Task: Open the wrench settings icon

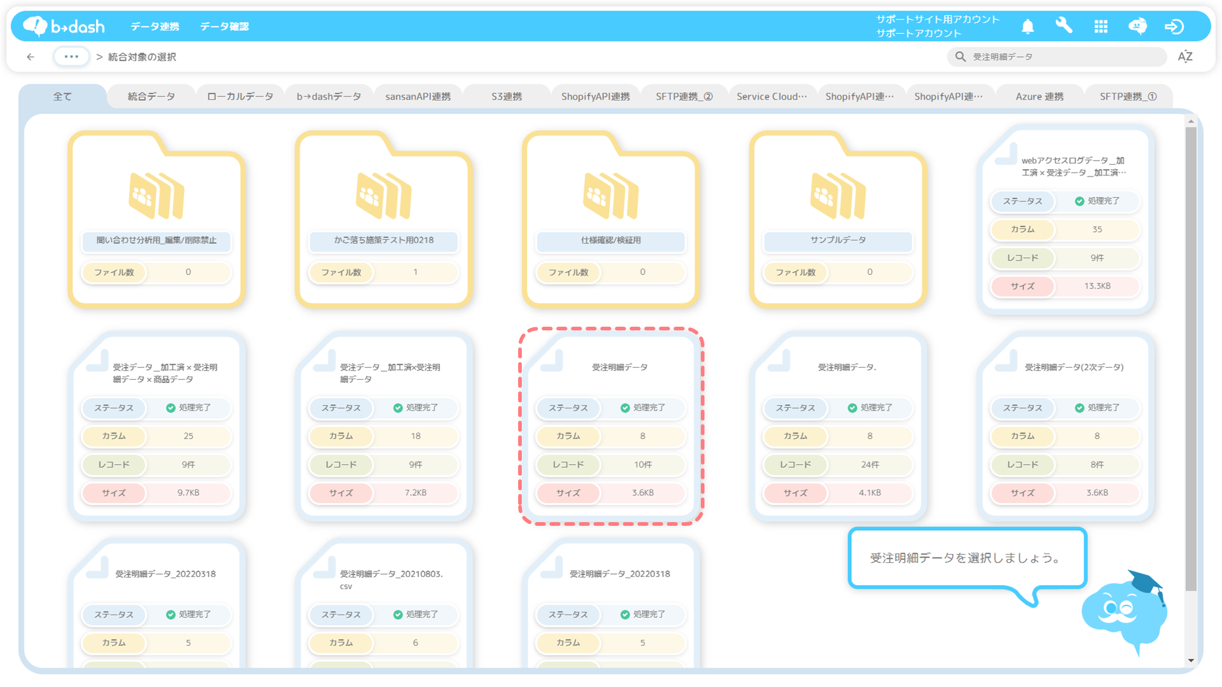Action: [1064, 26]
